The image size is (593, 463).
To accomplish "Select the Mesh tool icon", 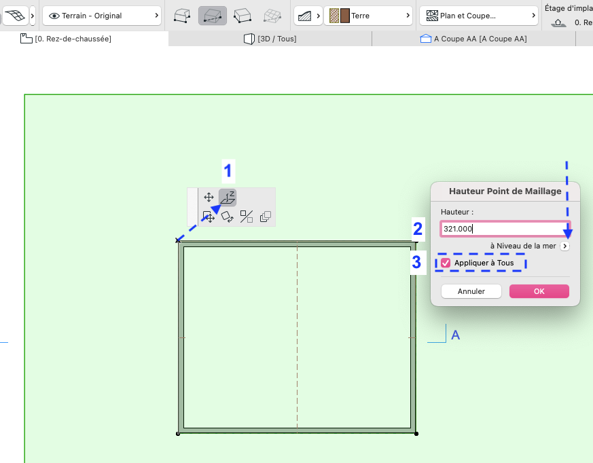I will click(x=14, y=16).
